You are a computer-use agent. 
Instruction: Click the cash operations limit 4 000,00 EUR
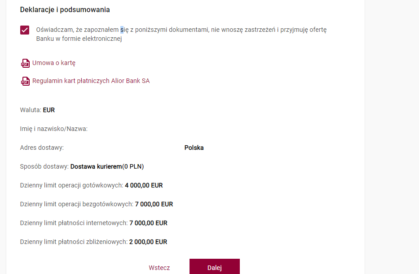coord(144,185)
